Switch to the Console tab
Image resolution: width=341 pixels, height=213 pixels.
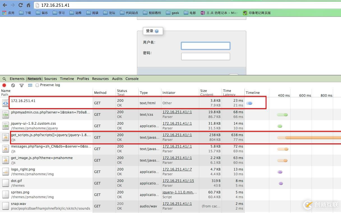[x=132, y=79]
